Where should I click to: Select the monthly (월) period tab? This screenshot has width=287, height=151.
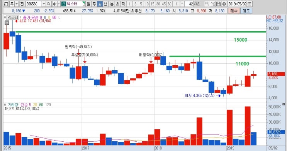[100, 4]
